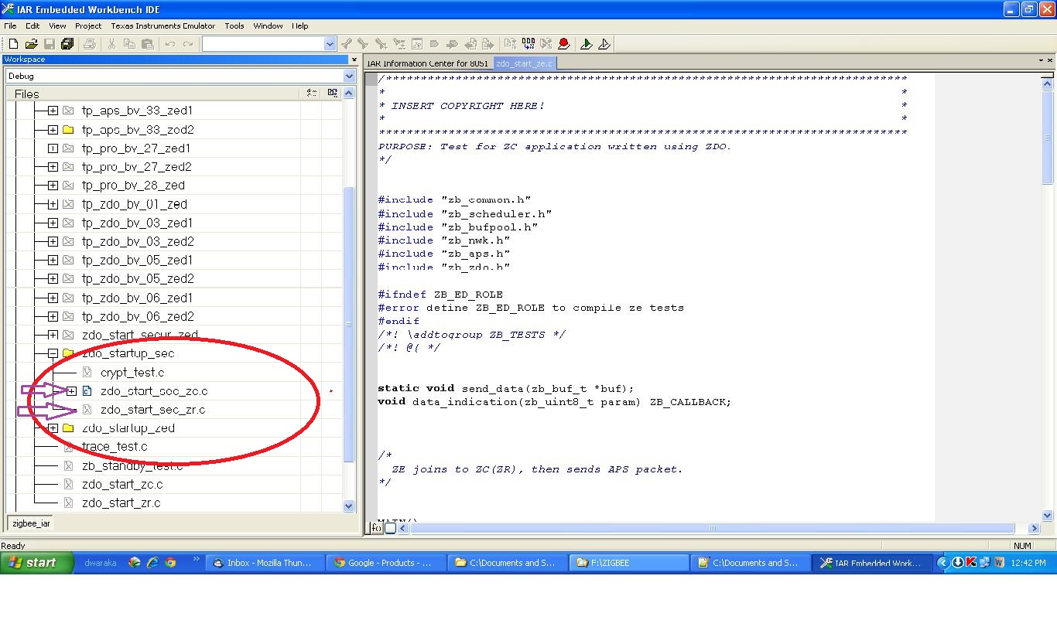Open the Tools menu
The height and width of the screenshot is (644, 1057).
pos(234,26)
